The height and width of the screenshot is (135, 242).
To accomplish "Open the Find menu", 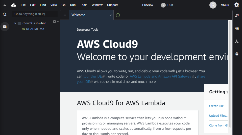I will (x=43, y=5).
